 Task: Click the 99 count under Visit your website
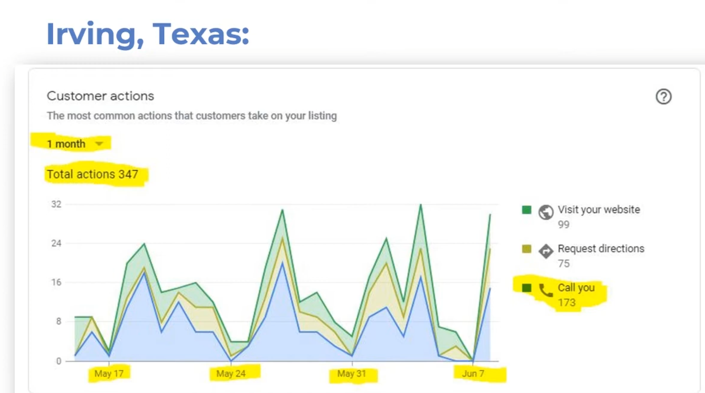[x=564, y=225]
